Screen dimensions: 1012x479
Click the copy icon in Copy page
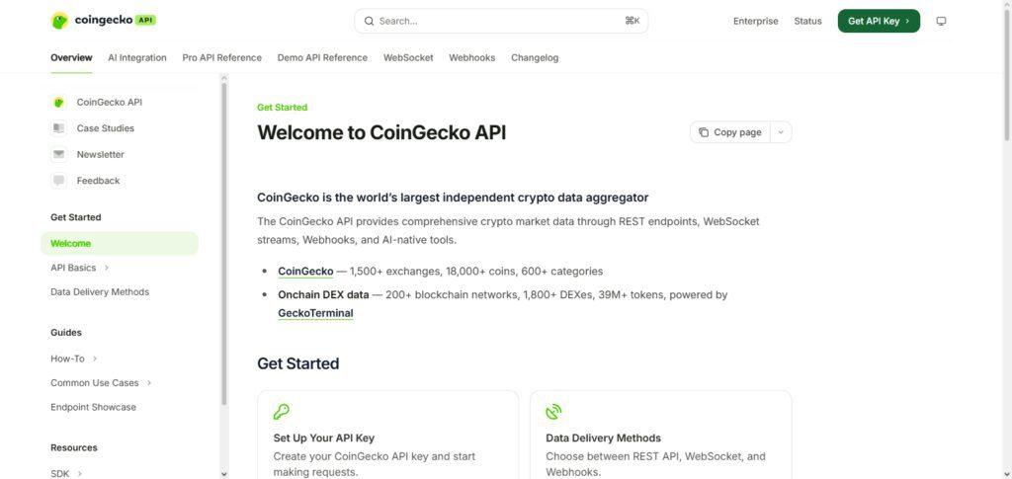pyautogui.click(x=704, y=132)
